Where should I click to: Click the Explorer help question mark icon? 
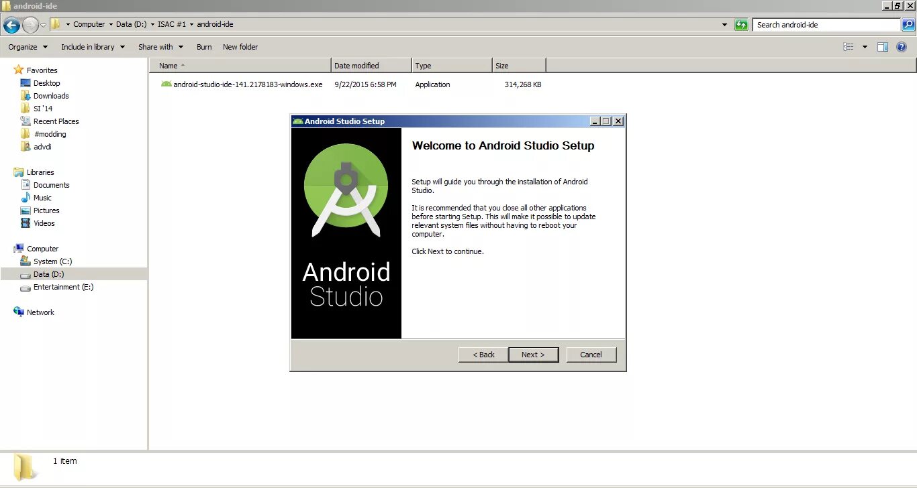(x=902, y=47)
